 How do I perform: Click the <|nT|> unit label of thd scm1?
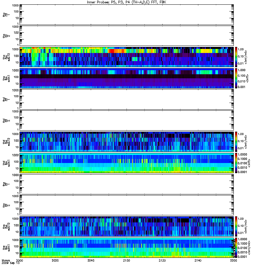249,163
